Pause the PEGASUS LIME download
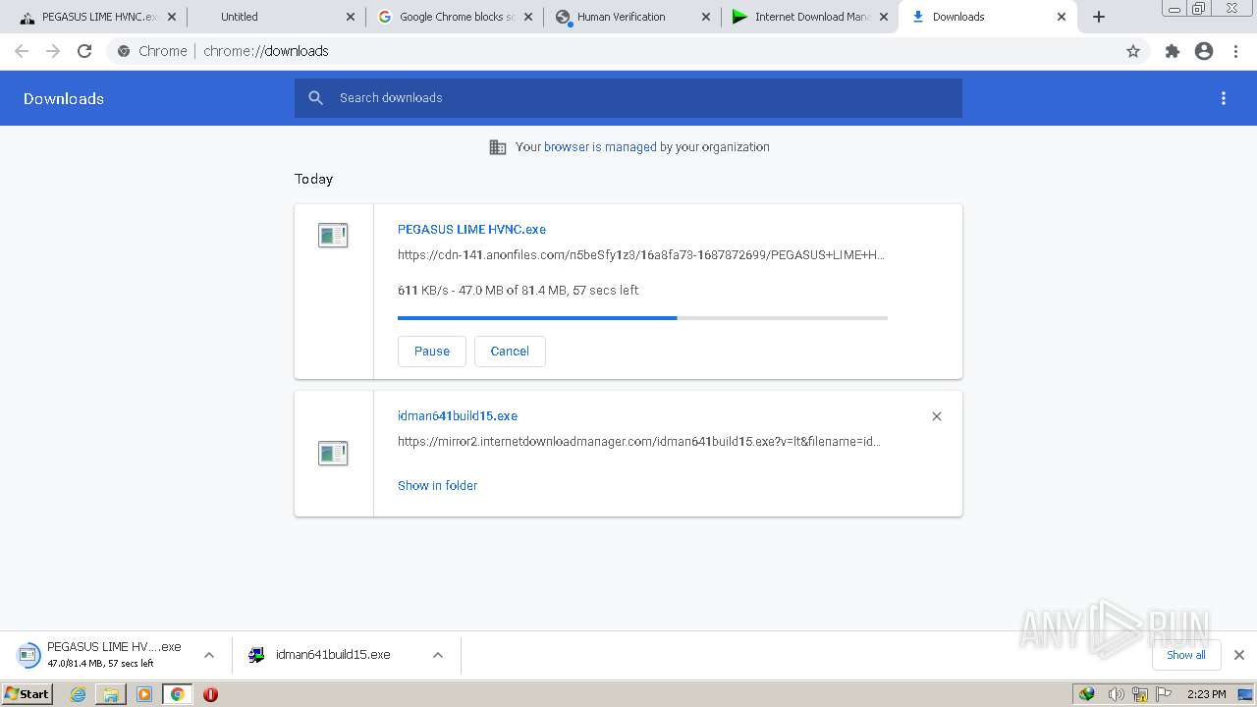1257x707 pixels. tap(432, 352)
